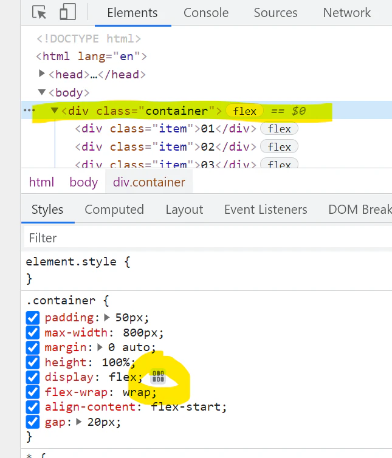Click the flex value of display
The width and height of the screenshot is (392, 458).
point(123,377)
